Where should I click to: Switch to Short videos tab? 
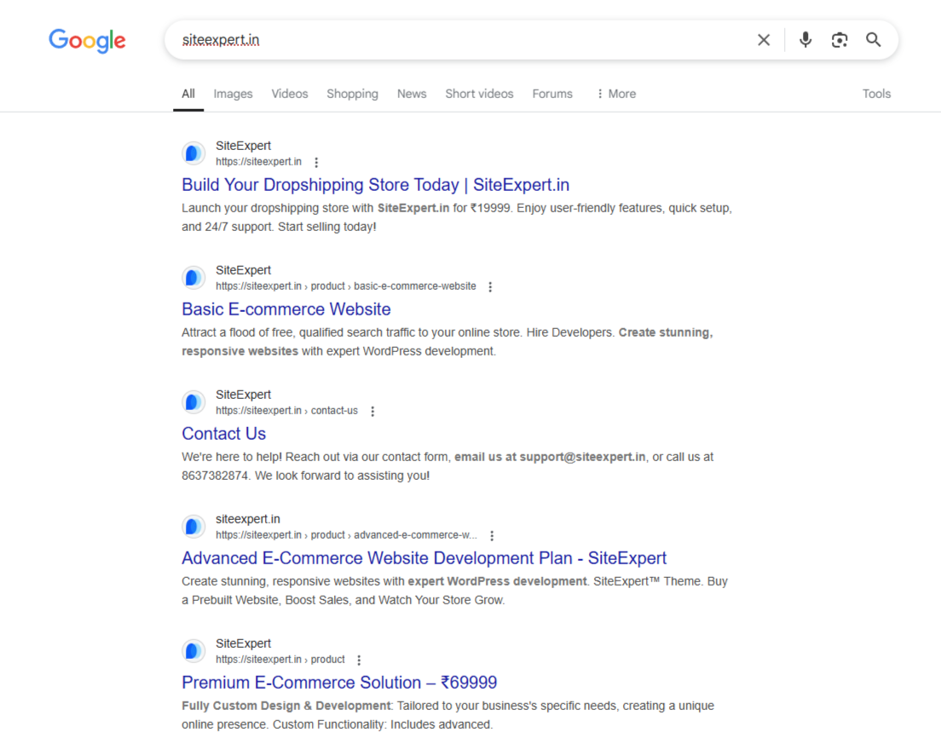click(479, 94)
